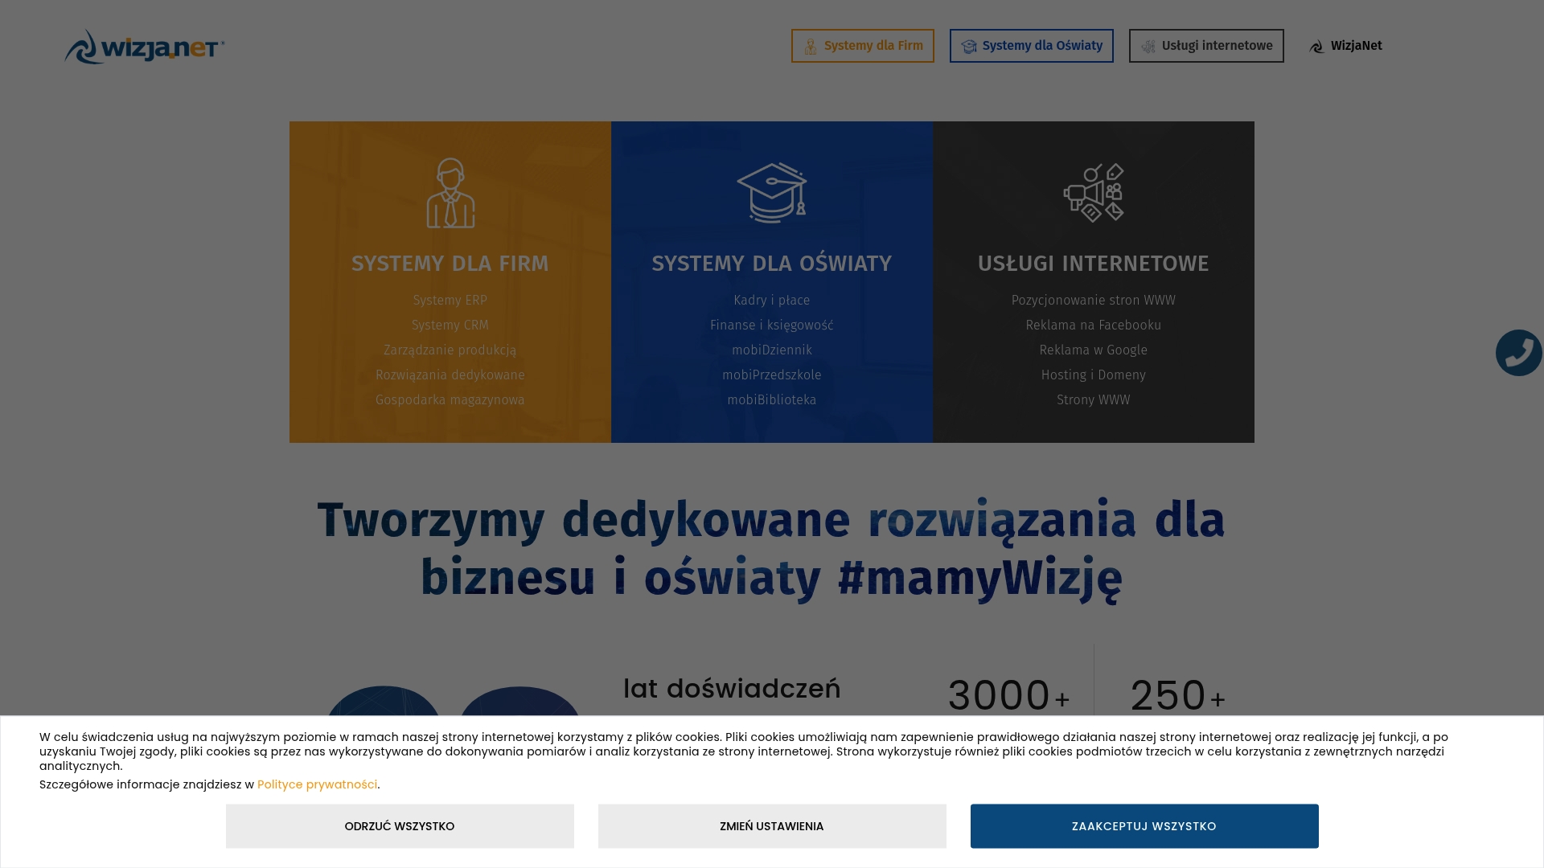The width and height of the screenshot is (1544, 868).
Task: Open Systemy ERP link
Action: [x=450, y=301]
